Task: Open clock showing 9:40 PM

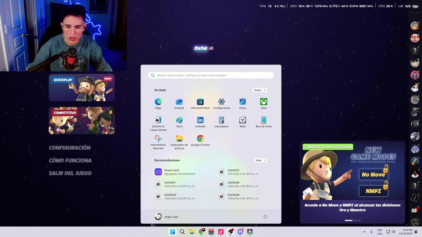Action: pyautogui.click(x=406, y=232)
